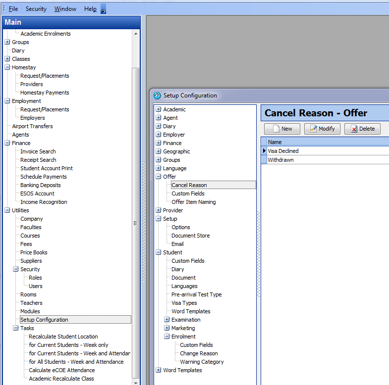
Task: Expand the Marketing node under Student
Action: point(167,328)
